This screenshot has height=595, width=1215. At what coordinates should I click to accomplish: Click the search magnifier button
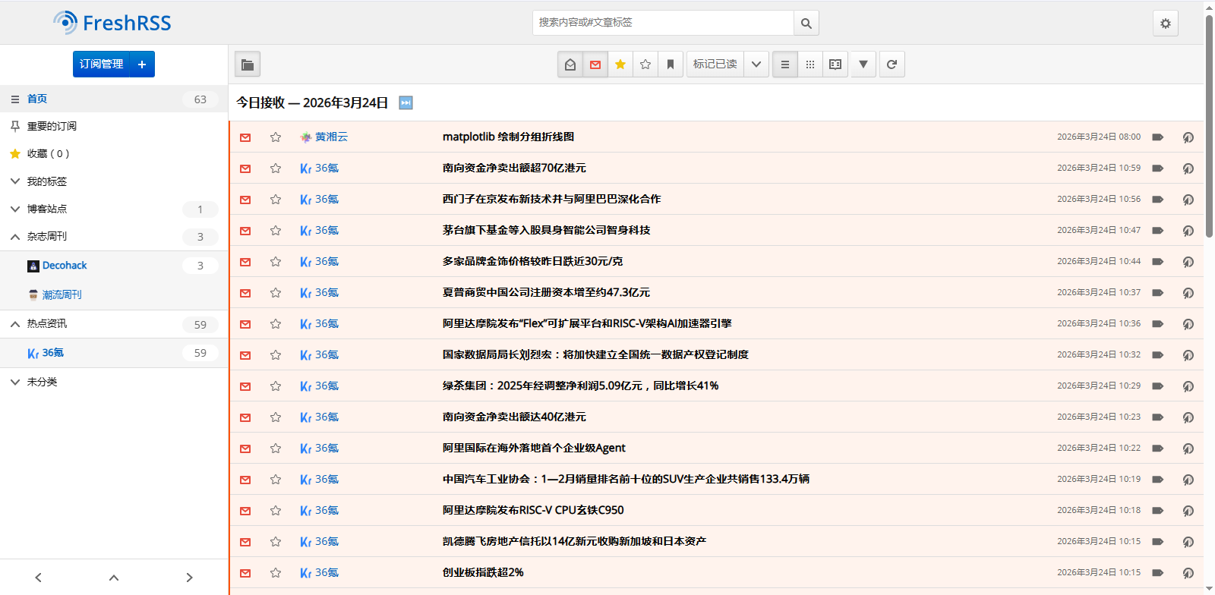(x=806, y=24)
